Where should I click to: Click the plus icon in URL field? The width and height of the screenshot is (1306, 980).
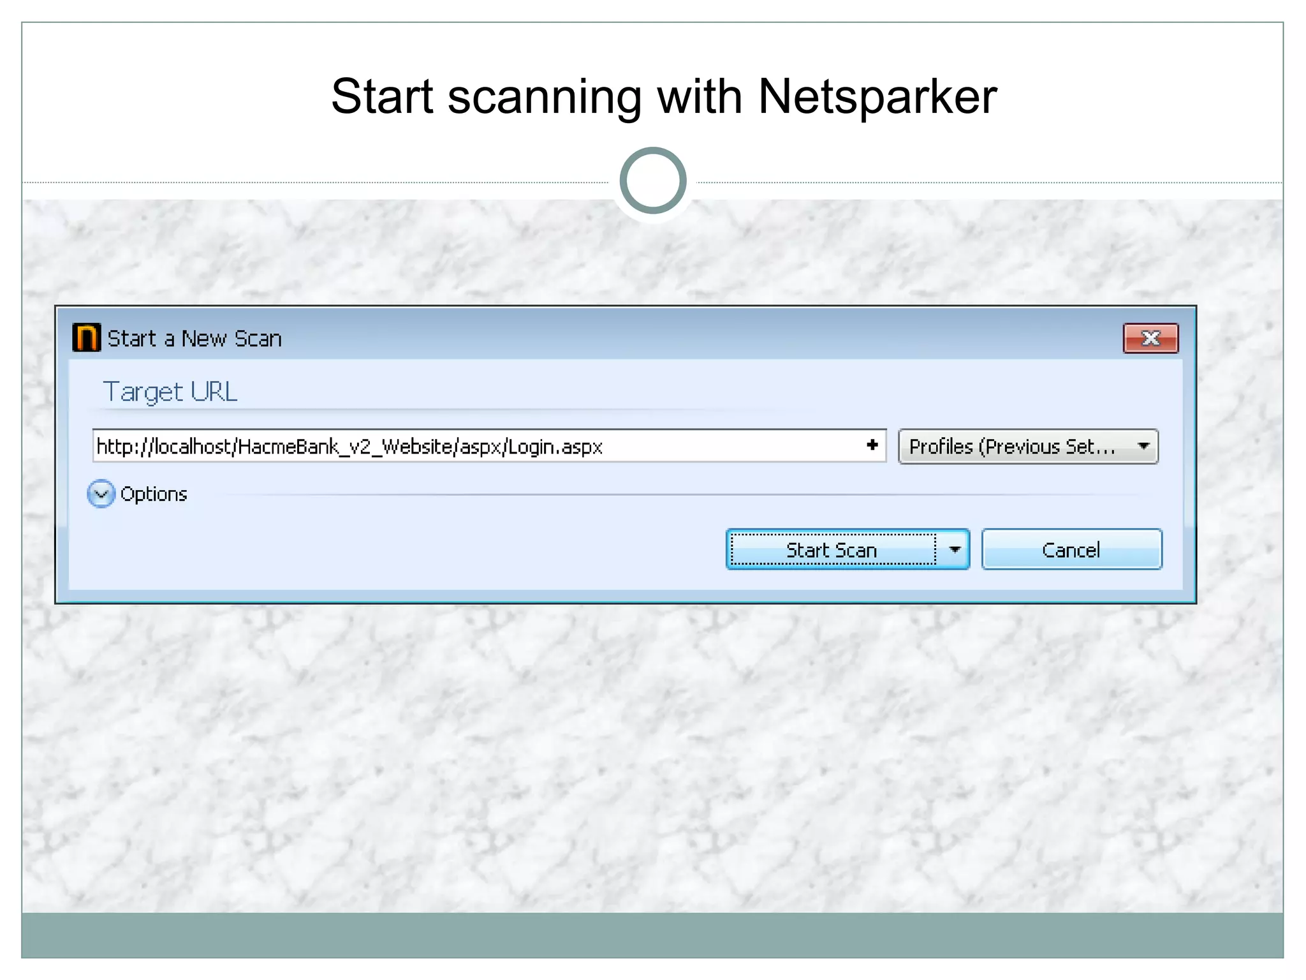coord(872,445)
